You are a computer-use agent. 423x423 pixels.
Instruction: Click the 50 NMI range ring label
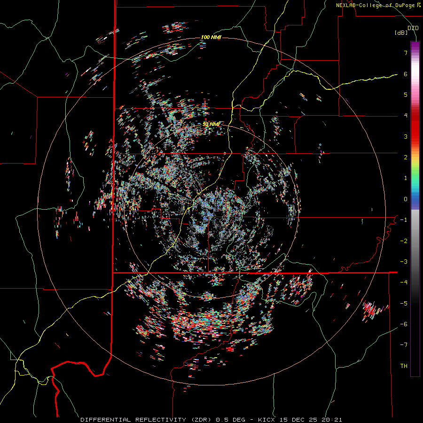click(x=211, y=125)
